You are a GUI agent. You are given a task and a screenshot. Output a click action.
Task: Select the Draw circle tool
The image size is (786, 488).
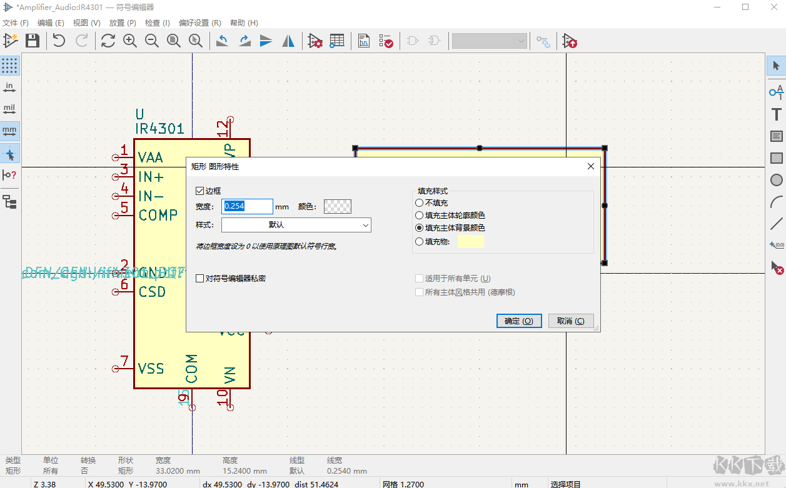pos(776,180)
